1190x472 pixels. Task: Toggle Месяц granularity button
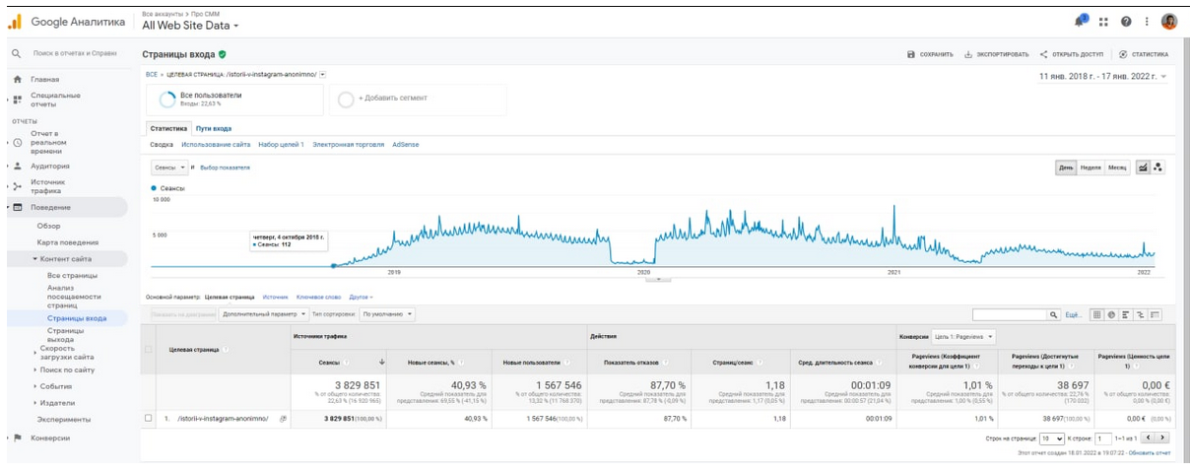(x=1117, y=168)
